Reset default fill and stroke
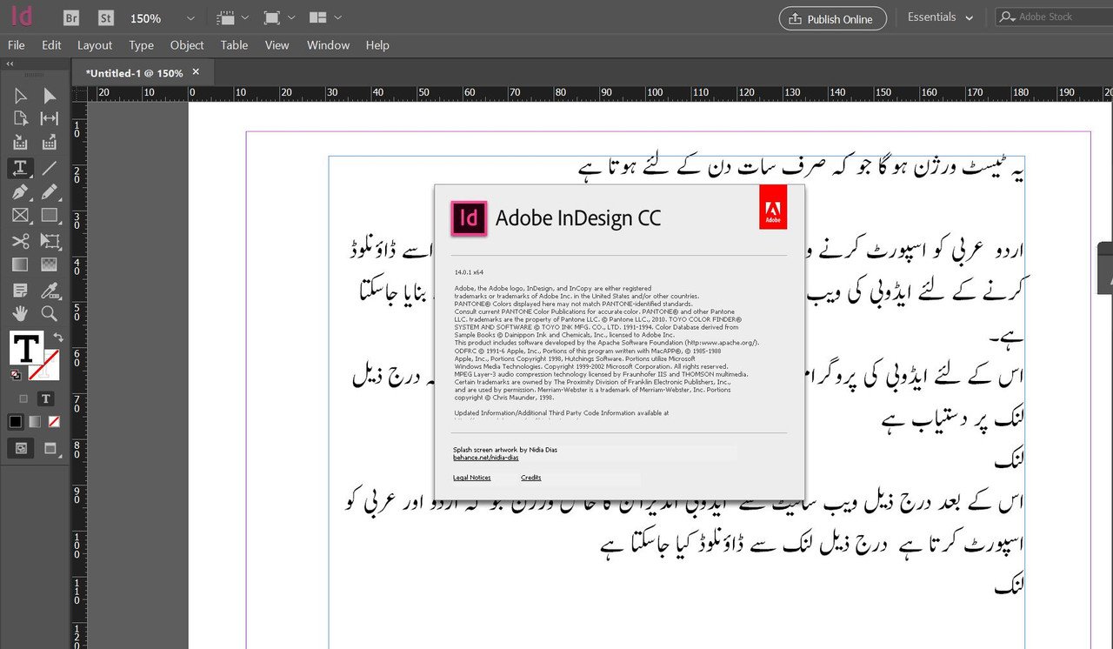The width and height of the screenshot is (1113, 649). 16,375
